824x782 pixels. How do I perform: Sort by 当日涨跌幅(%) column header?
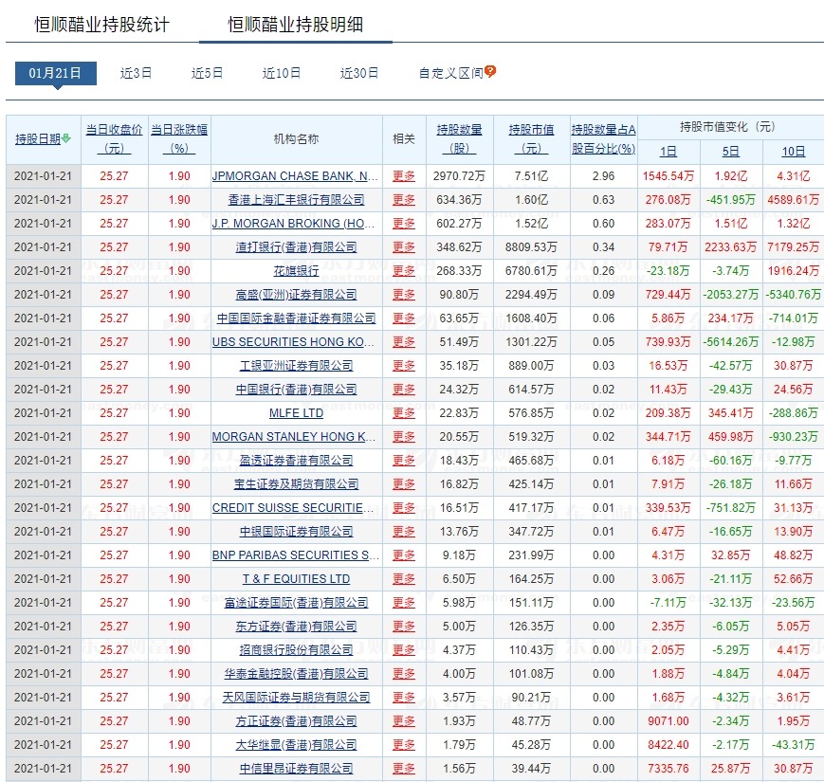point(179,139)
